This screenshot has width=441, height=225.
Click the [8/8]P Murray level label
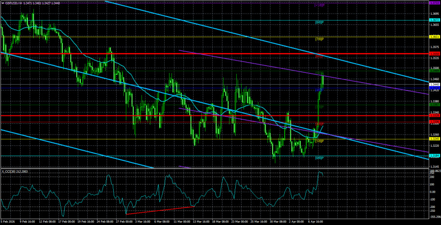point(319,22)
